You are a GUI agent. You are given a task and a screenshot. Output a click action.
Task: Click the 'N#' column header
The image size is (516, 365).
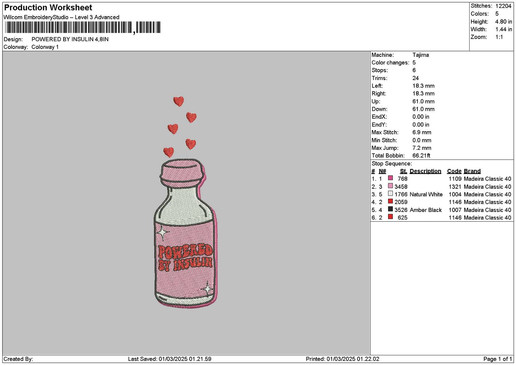(382, 171)
